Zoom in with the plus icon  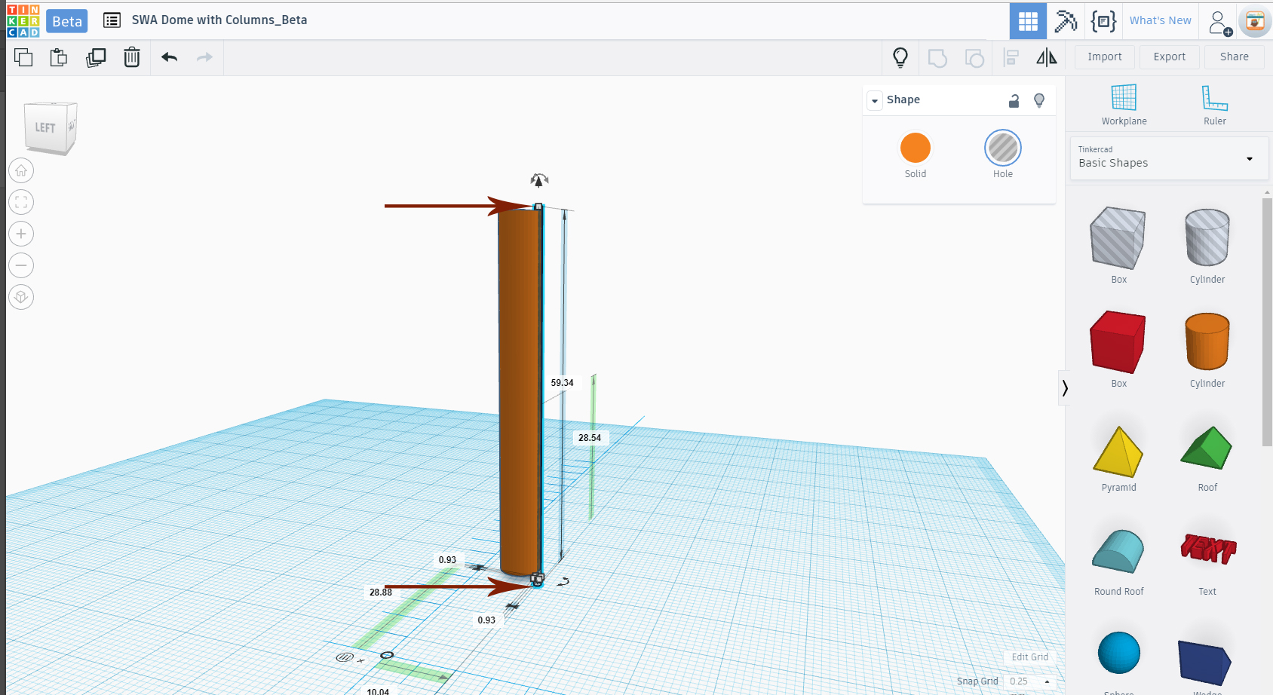pyautogui.click(x=21, y=234)
